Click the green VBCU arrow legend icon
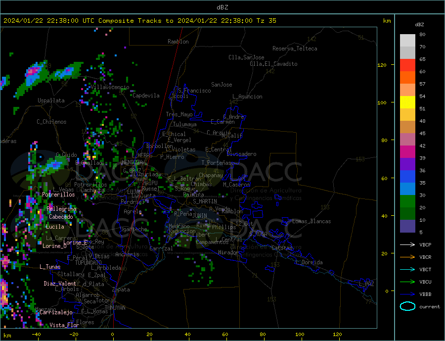Viewport: 445px width, 341px height. coord(407,282)
